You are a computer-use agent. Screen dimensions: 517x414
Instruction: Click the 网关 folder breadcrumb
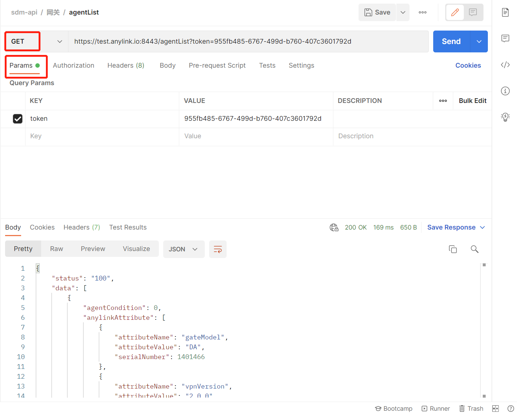(x=53, y=12)
